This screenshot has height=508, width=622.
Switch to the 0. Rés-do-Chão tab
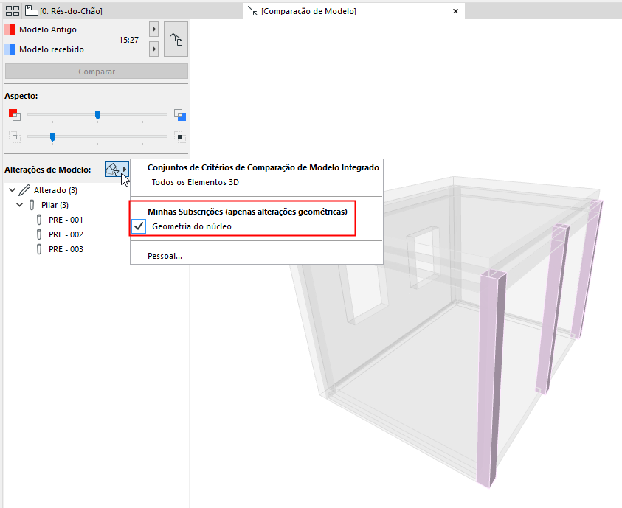[x=64, y=11]
